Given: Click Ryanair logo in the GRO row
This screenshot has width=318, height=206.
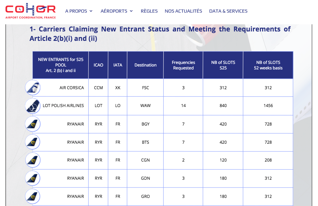Looking at the screenshot, I should [x=33, y=197].
